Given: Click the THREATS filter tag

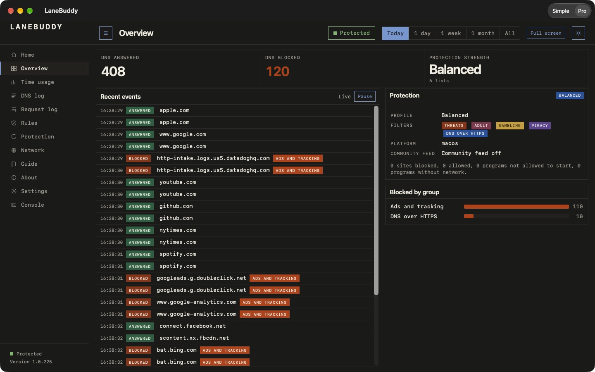Looking at the screenshot, I should 454,126.
